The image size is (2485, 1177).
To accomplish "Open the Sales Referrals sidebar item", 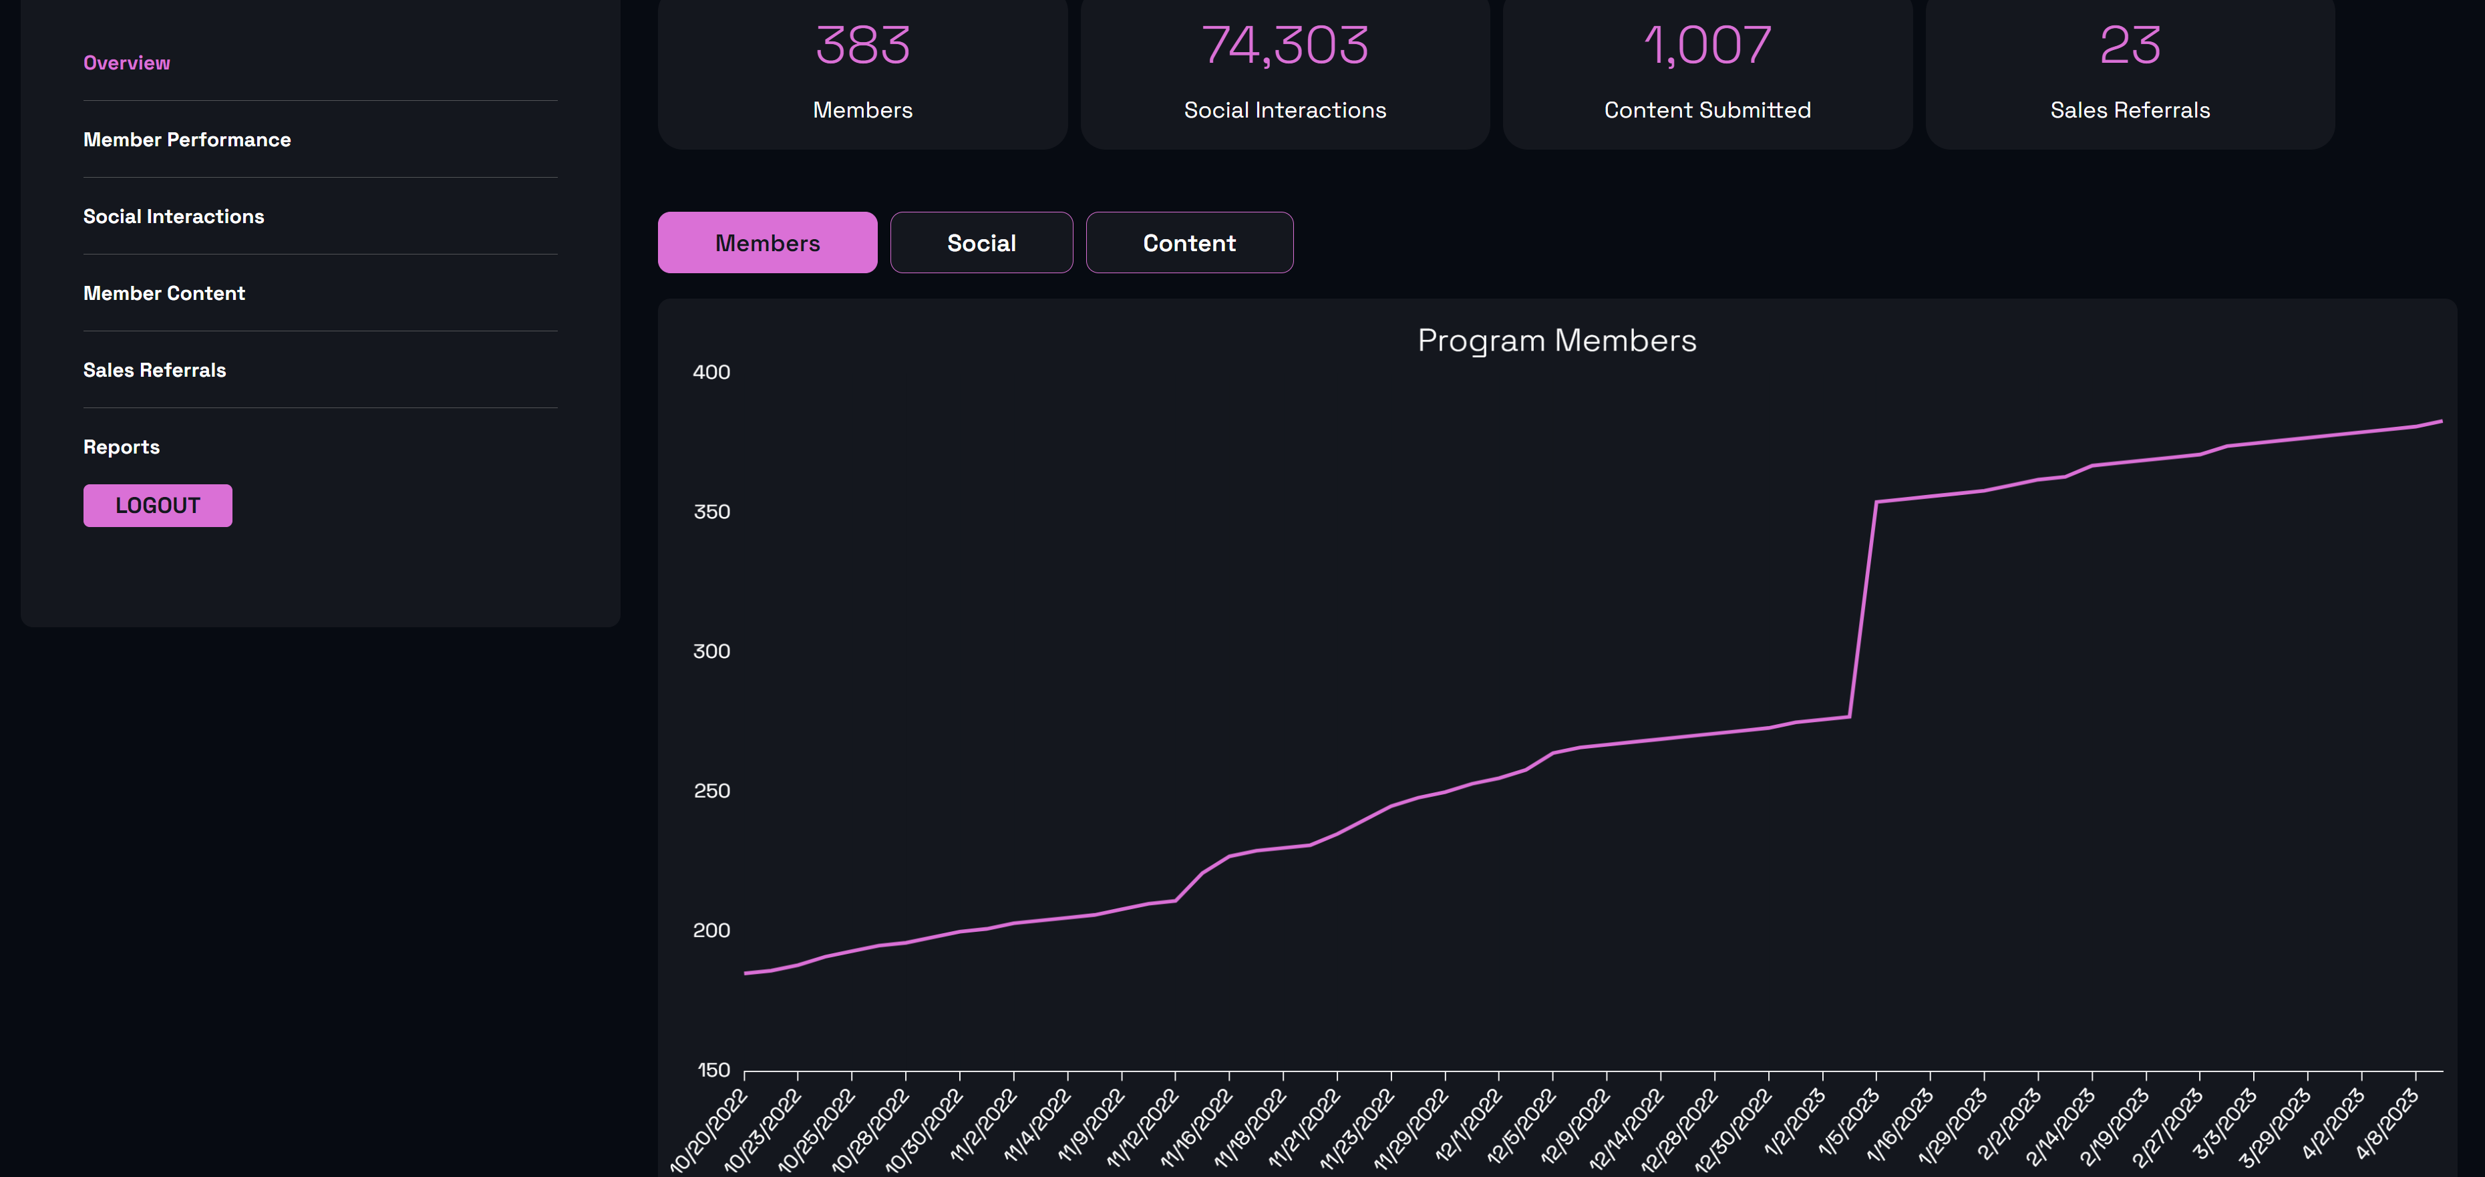I will point(154,371).
